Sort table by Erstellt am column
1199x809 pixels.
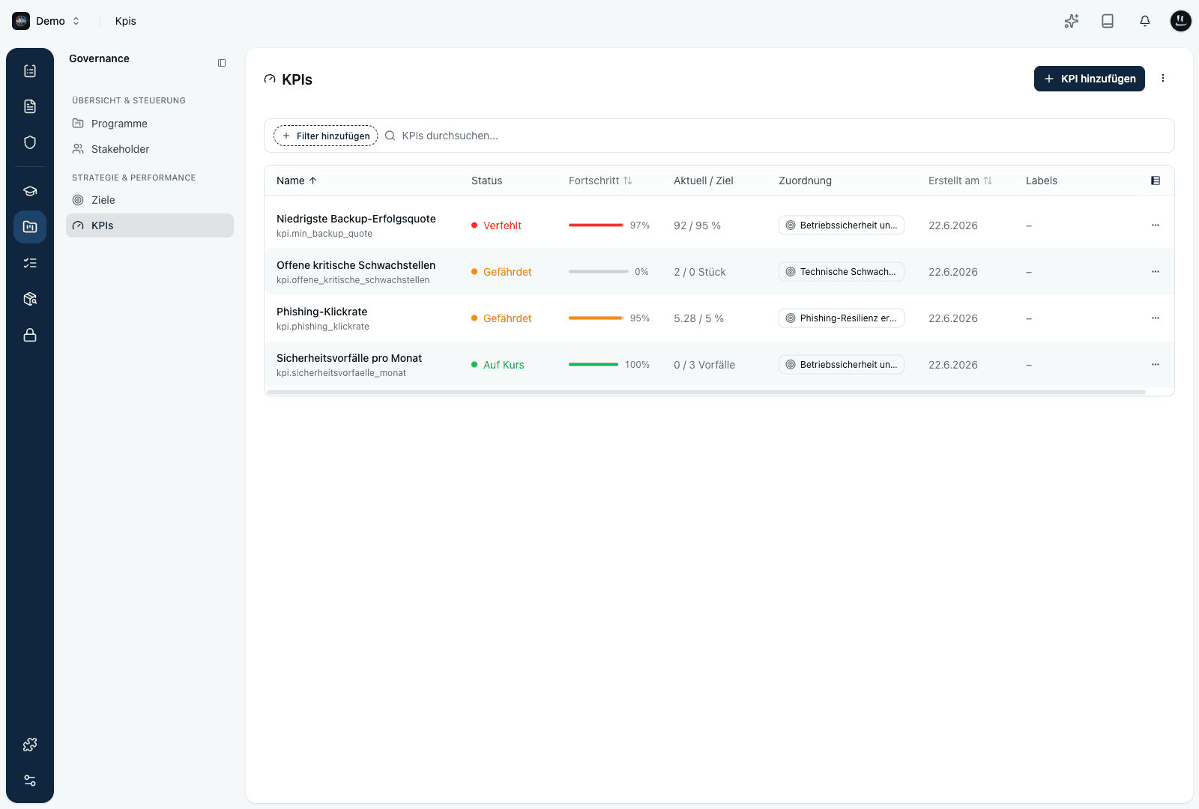pos(960,181)
